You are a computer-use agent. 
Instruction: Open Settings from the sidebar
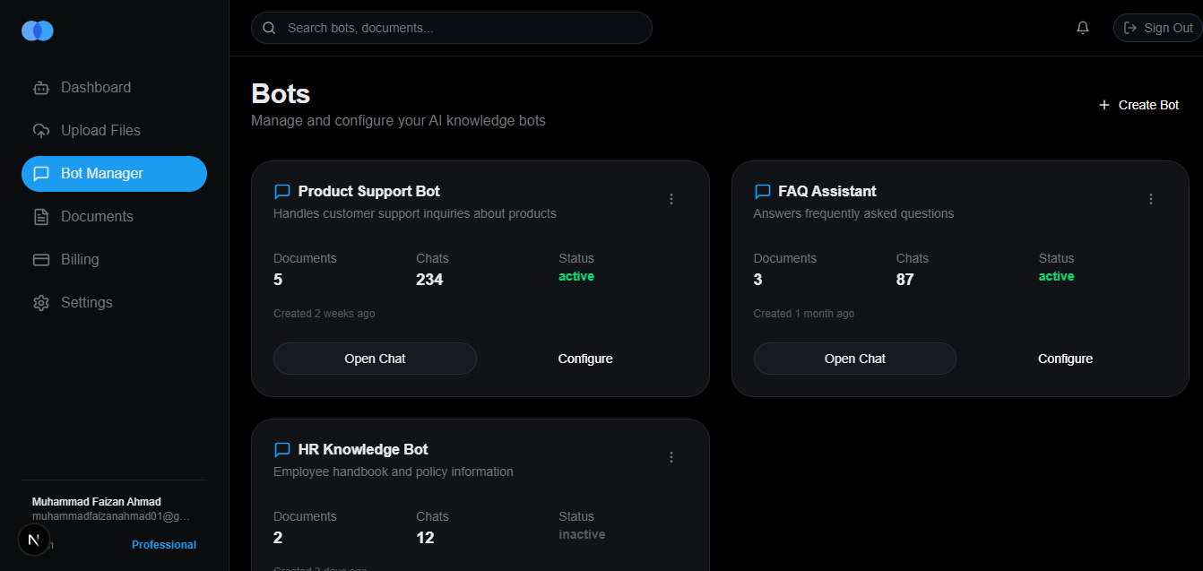pyautogui.click(x=86, y=303)
